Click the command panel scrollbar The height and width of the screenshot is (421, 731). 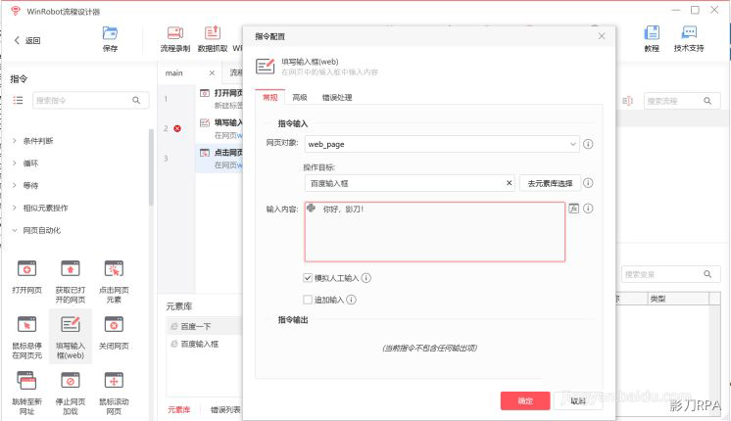coord(151,167)
